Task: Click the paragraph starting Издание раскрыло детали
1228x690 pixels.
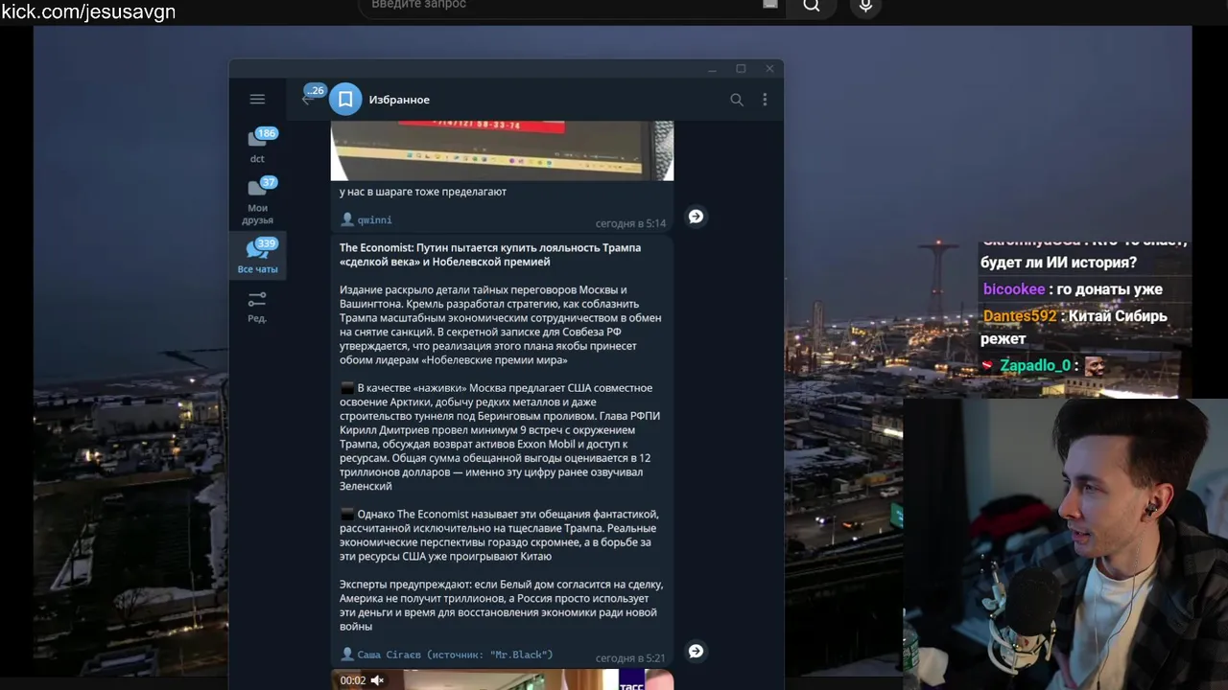Action: click(x=501, y=325)
